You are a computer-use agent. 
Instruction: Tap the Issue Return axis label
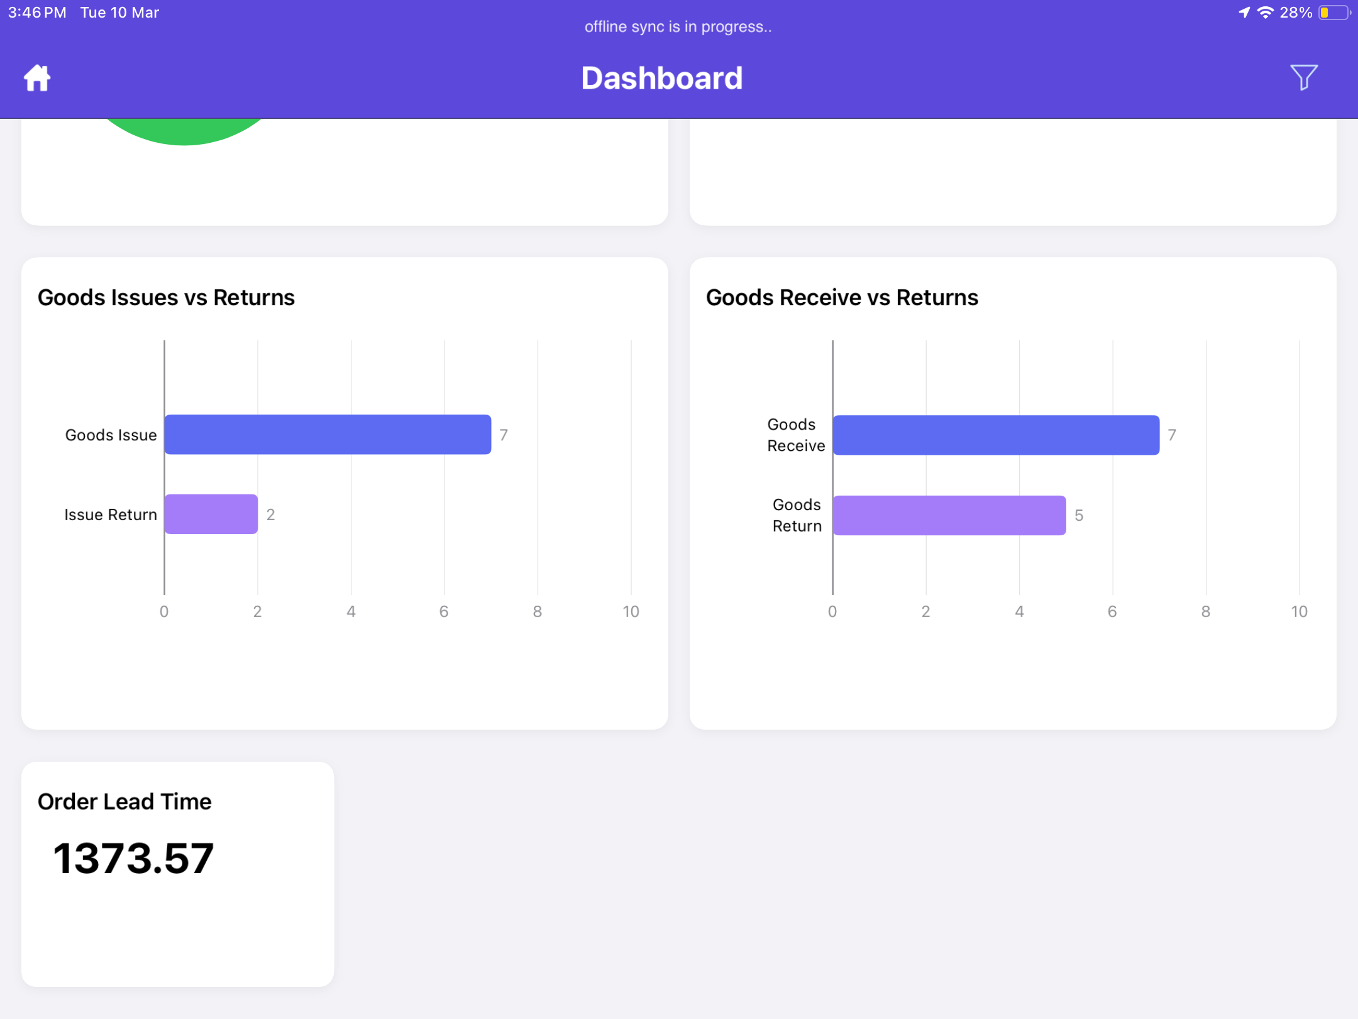pyautogui.click(x=111, y=515)
